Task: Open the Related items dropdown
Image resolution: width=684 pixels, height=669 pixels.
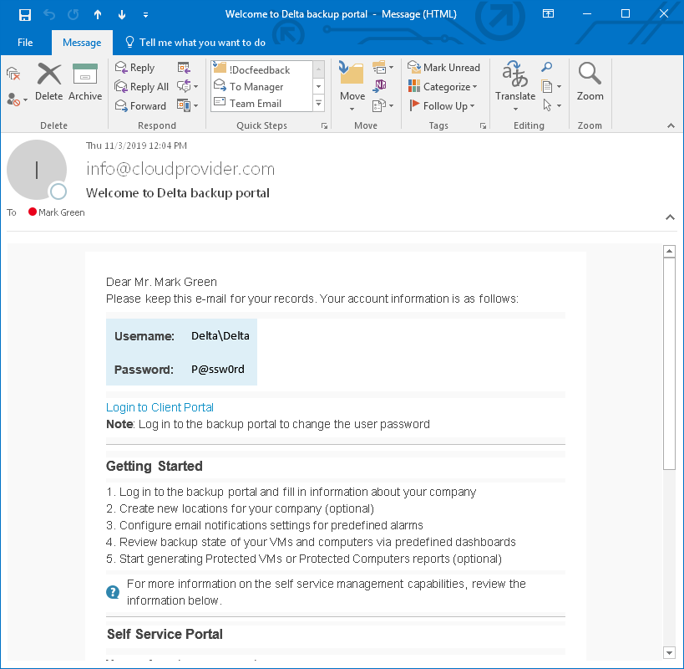Action: [551, 86]
